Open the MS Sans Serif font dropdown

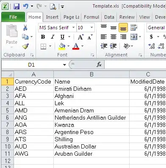tap(73, 28)
